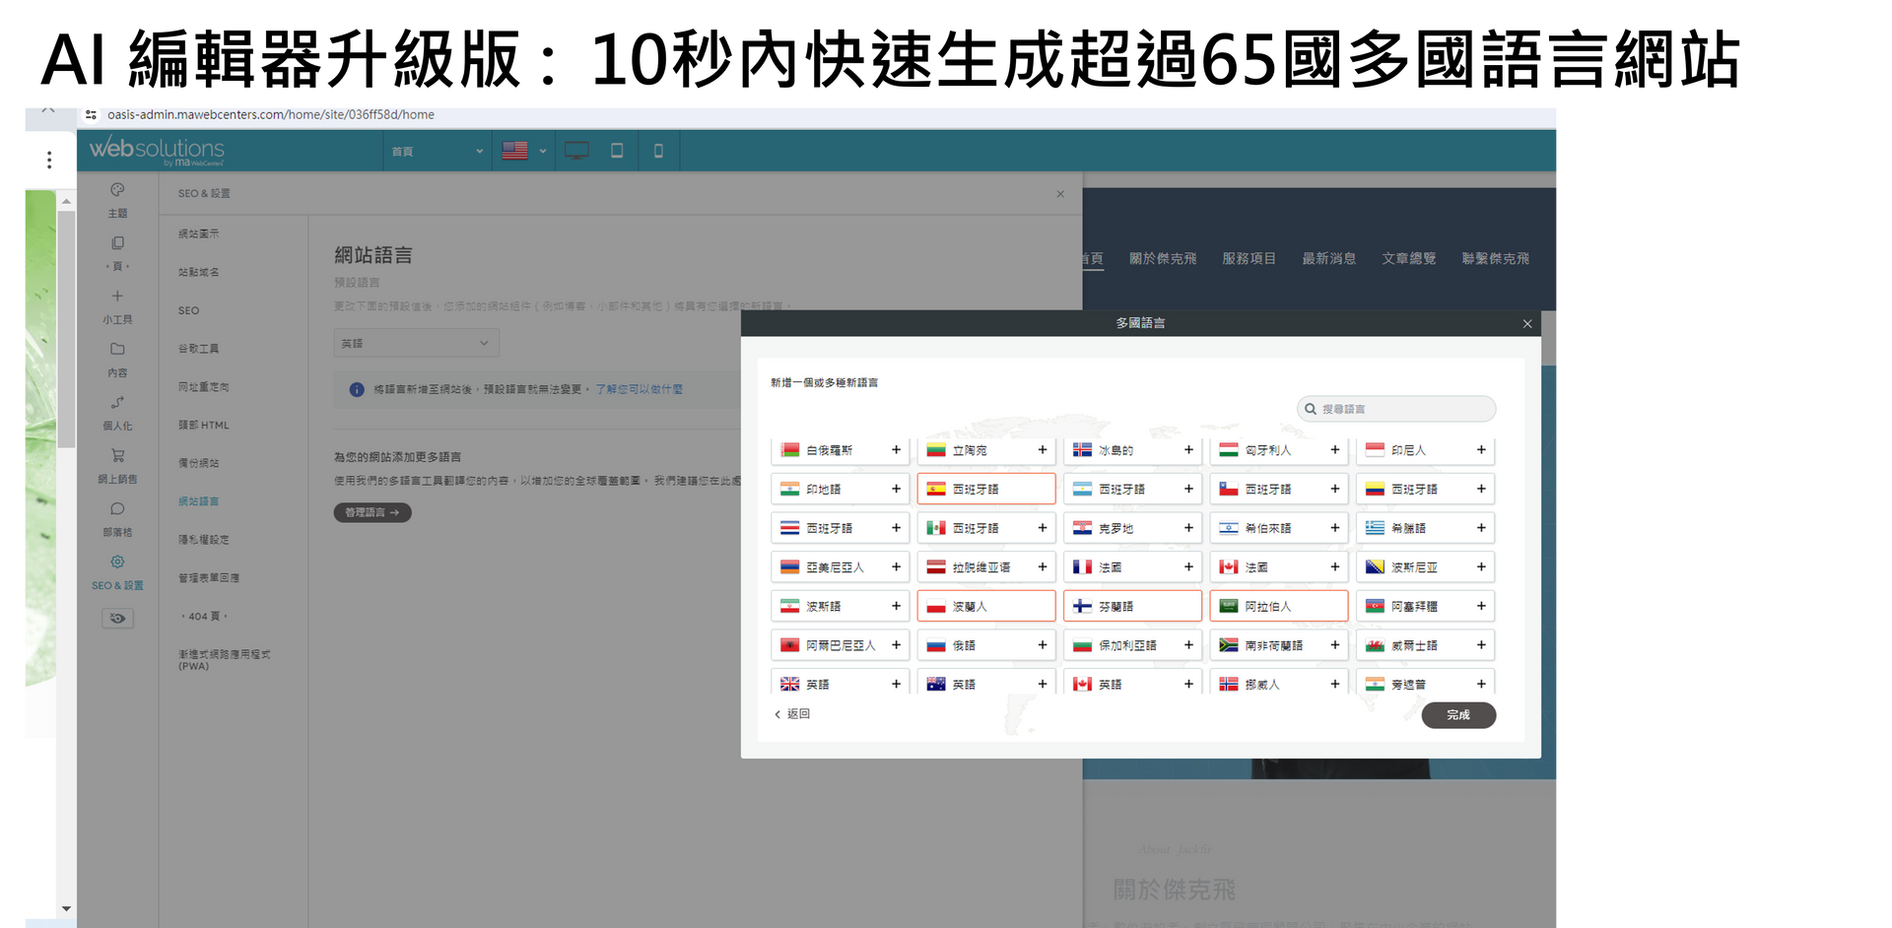Click the scrollbar up arrow
This screenshot has width=1892, height=928.
point(66,201)
